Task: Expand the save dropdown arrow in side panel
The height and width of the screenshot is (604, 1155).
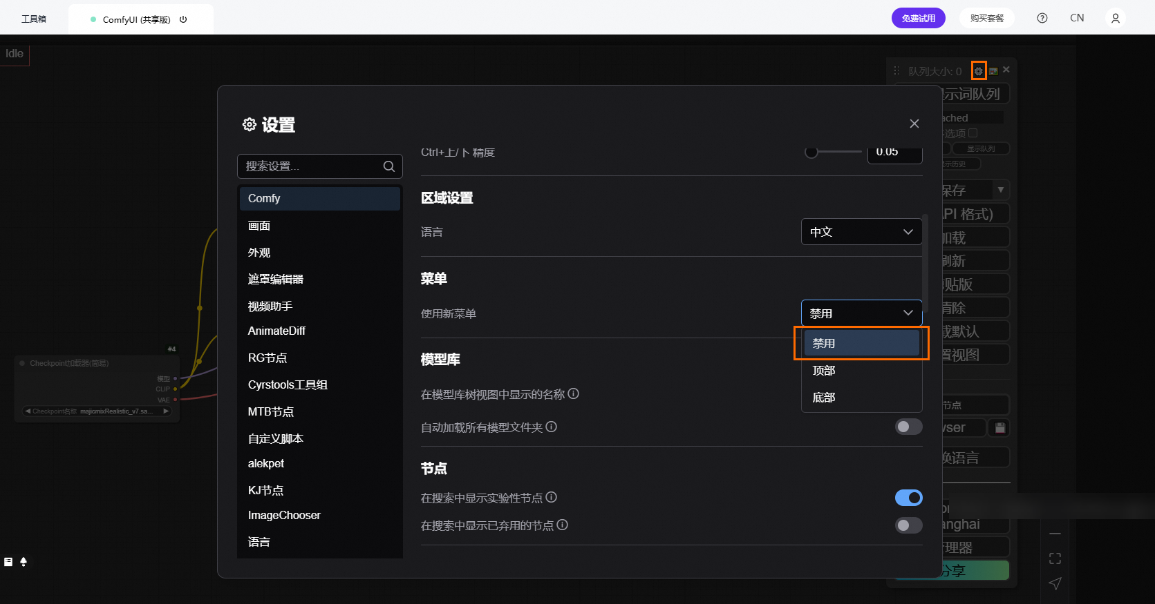Action: point(1000,190)
